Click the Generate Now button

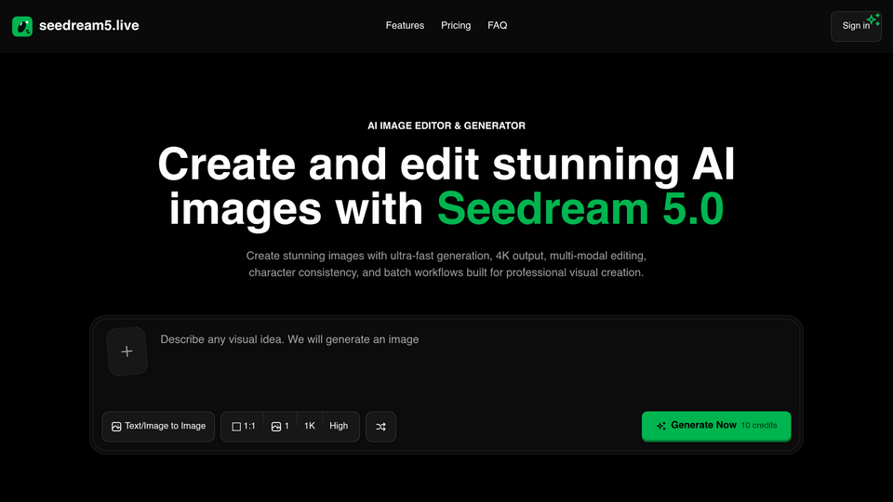tap(716, 426)
